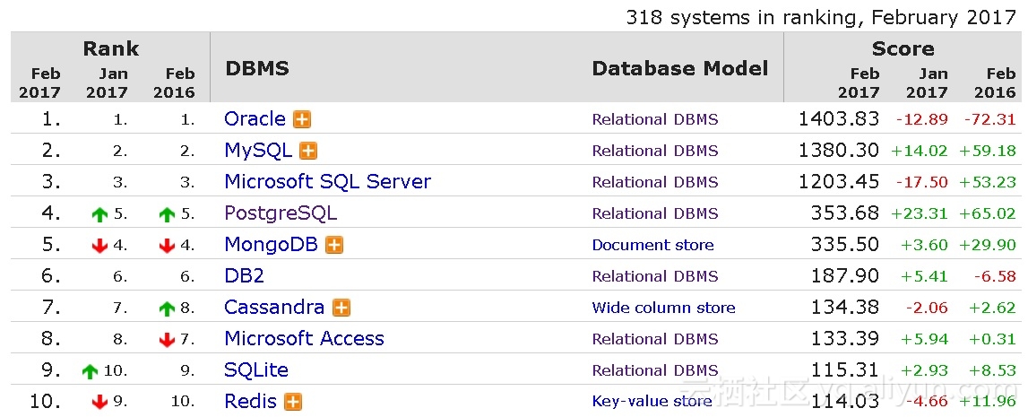The width and height of the screenshot is (1028, 417).
Task: Click the plus icon next to MySQL
Action: [308, 151]
